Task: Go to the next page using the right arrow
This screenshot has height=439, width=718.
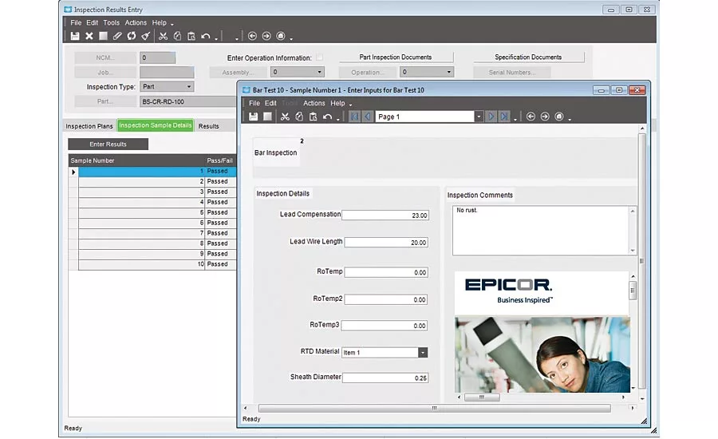Action: pyautogui.click(x=491, y=117)
